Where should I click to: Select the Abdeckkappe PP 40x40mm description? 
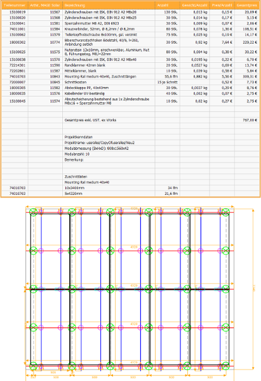[109, 88]
